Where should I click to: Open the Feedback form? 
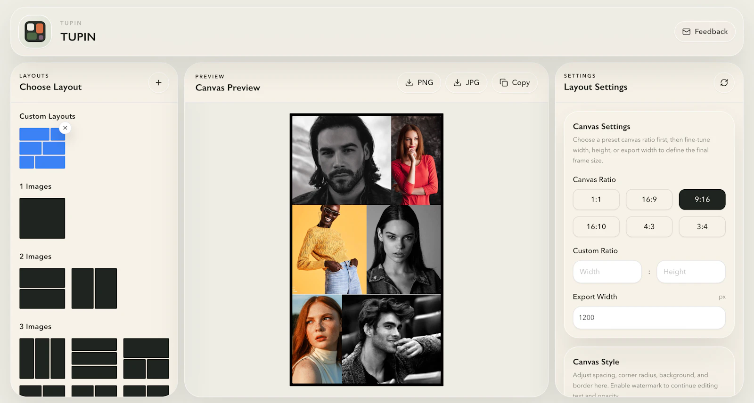click(x=705, y=32)
